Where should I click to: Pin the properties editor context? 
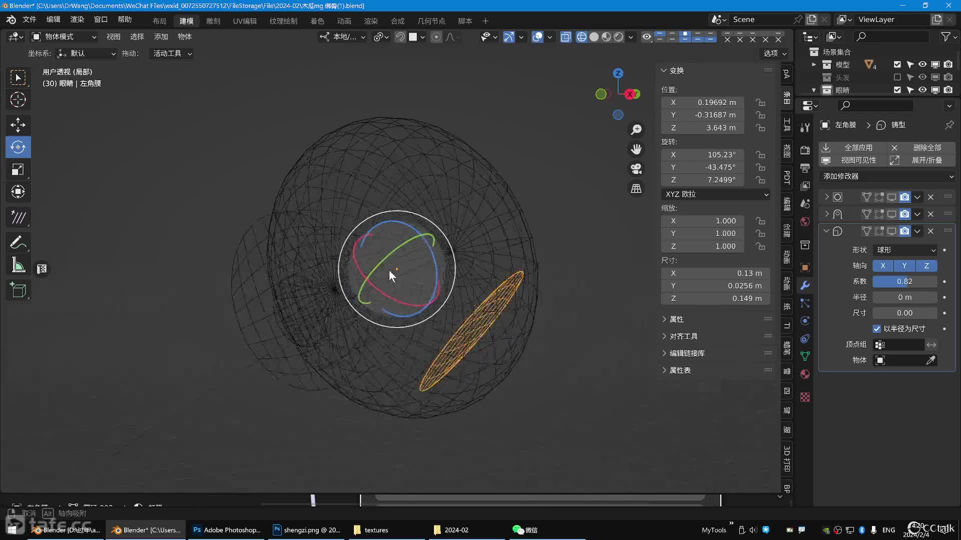(x=949, y=125)
